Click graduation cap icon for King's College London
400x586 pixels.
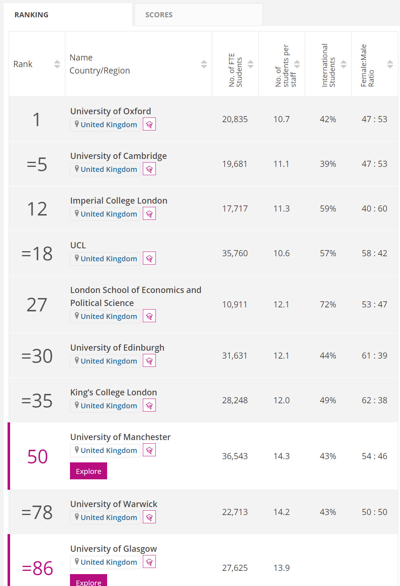point(149,405)
